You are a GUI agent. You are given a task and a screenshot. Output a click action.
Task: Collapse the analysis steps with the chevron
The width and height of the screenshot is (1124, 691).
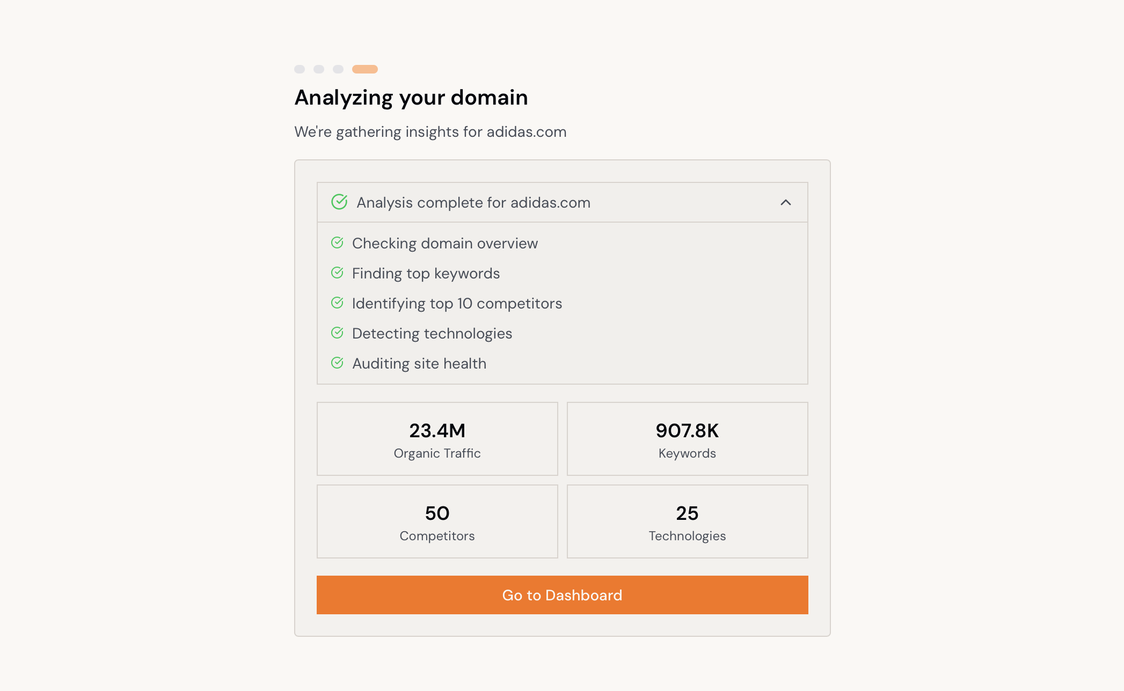[786, 203]
